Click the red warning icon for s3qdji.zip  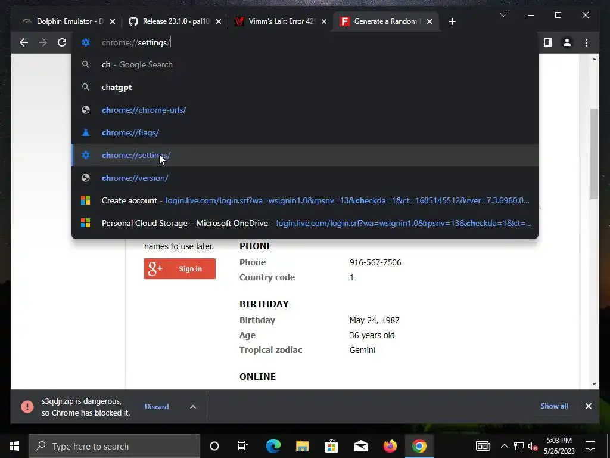pyautogui.click(x=27, y=407)
